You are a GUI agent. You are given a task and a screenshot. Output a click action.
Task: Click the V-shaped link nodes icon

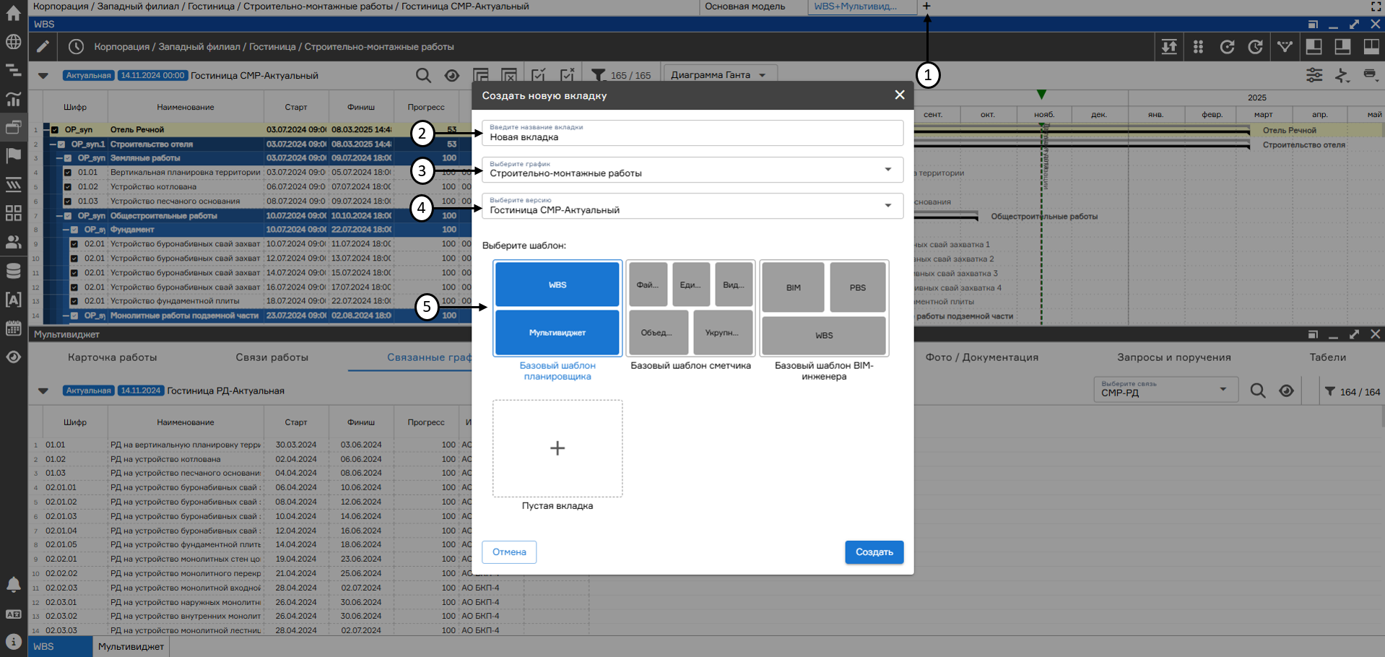coord(1285,47)
